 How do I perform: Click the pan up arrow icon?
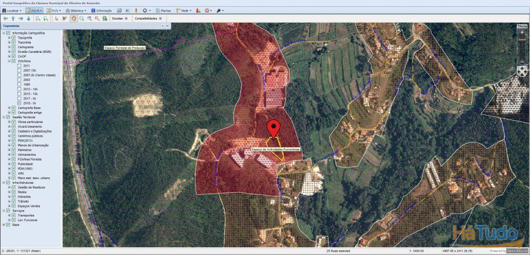[13, 18]
